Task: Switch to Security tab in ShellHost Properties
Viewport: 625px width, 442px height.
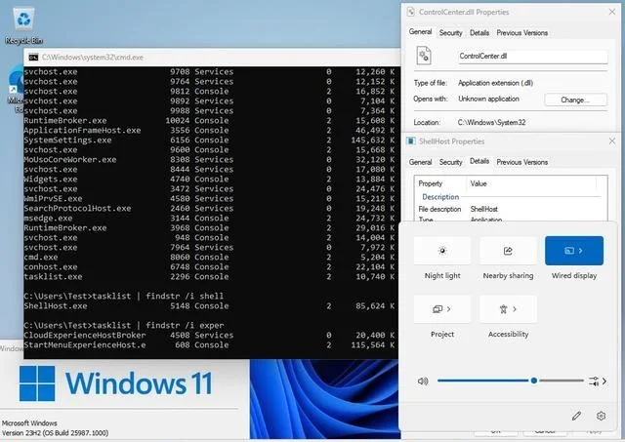Action: click(450, 162)
